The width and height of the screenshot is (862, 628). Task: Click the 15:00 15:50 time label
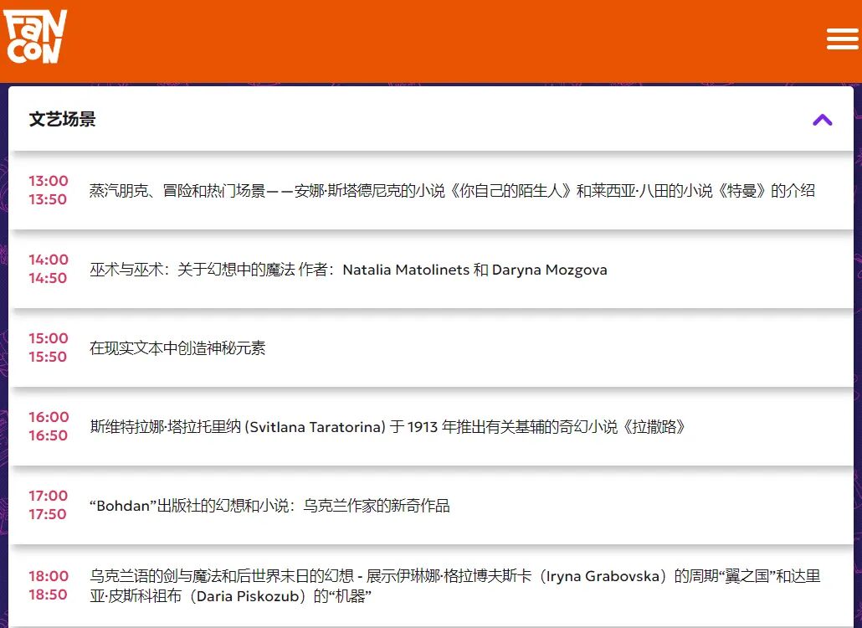[x=49, y=347]
